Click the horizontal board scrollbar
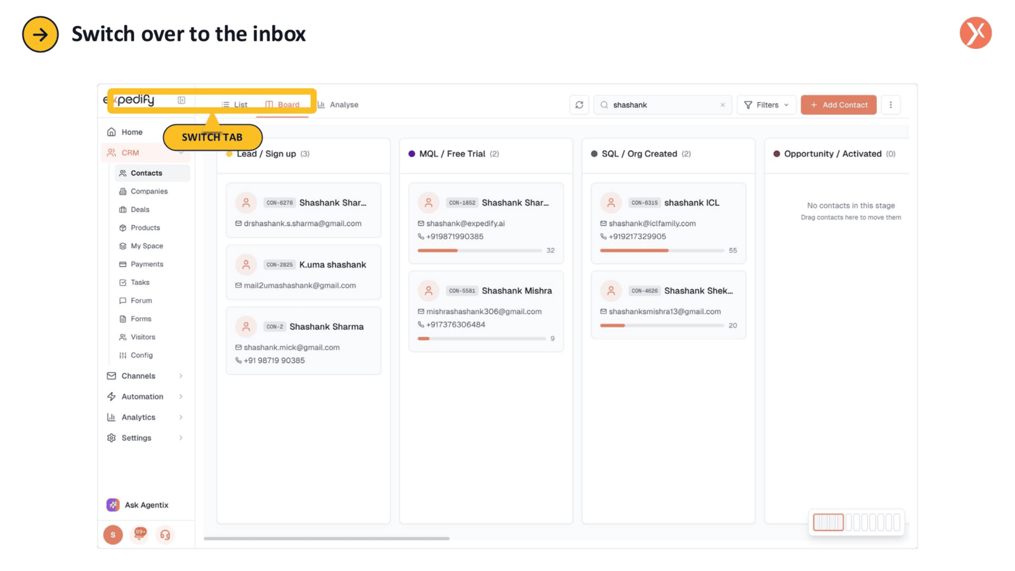Screen dimensions: 1015x571 coord(327,539)
